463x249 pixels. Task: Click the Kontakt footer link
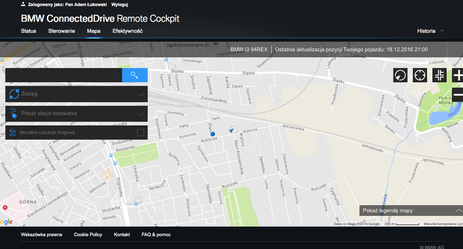[x=122, y=235]
